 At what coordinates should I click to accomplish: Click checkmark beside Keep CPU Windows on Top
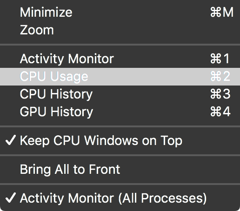coord(10,140)
